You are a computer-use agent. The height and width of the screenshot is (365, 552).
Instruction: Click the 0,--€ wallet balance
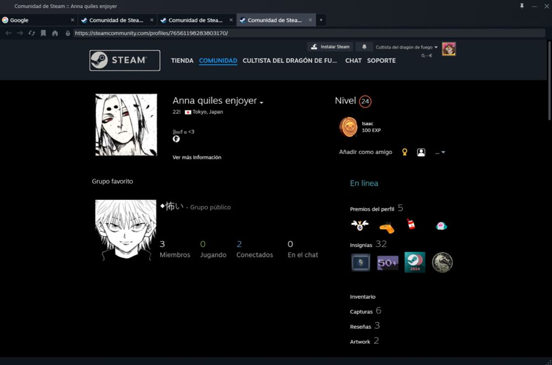click(x=427, y=56)
